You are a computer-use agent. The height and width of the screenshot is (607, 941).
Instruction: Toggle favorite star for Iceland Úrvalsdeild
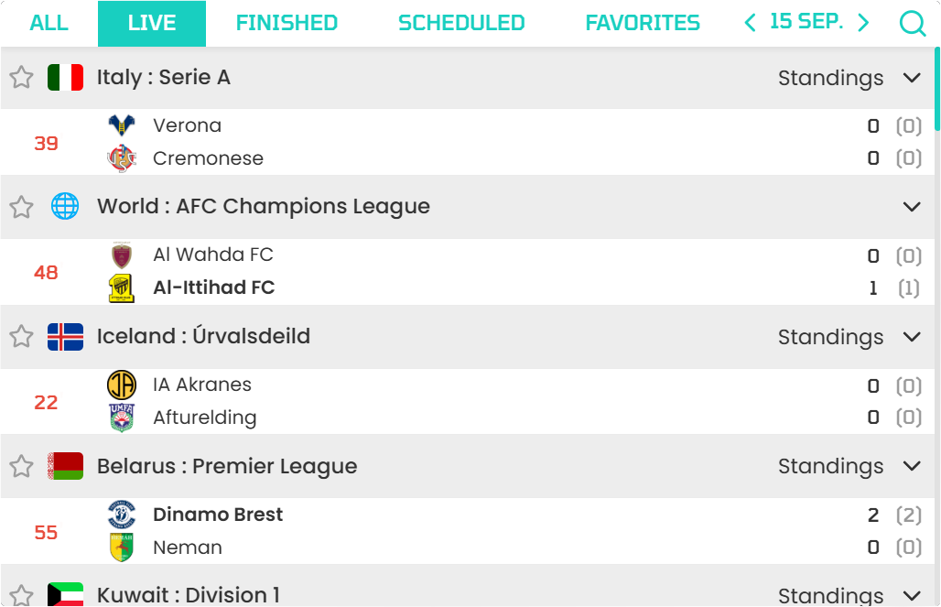click(22, 336)
